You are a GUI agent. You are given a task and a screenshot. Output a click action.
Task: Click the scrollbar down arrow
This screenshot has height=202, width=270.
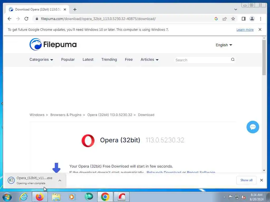264,170
